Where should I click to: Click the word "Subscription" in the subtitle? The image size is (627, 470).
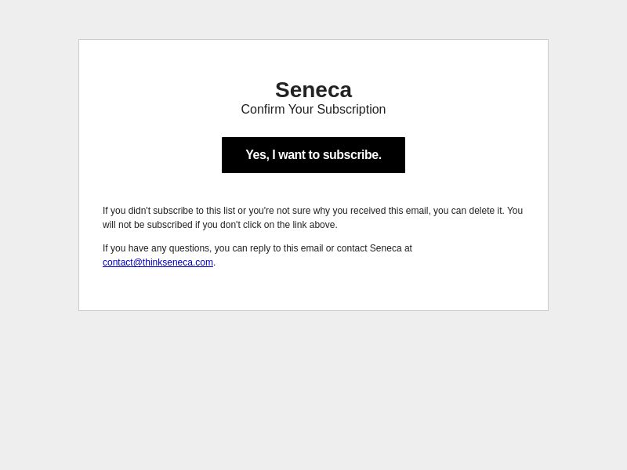coord(351,109)
